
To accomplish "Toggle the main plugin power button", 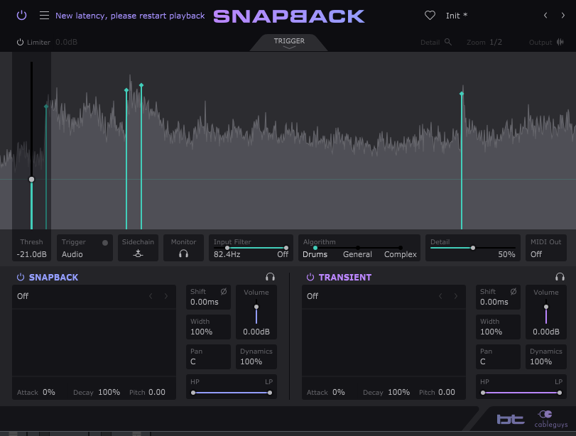I will (22, 16).
